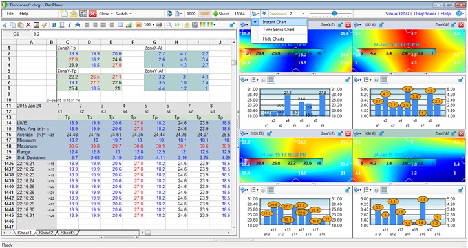The image size is (468, 248).
Task: Select Time Series Chart menu entry
Action: 279,30
